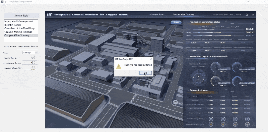Click the gauge showing 241

click(237, 67)
